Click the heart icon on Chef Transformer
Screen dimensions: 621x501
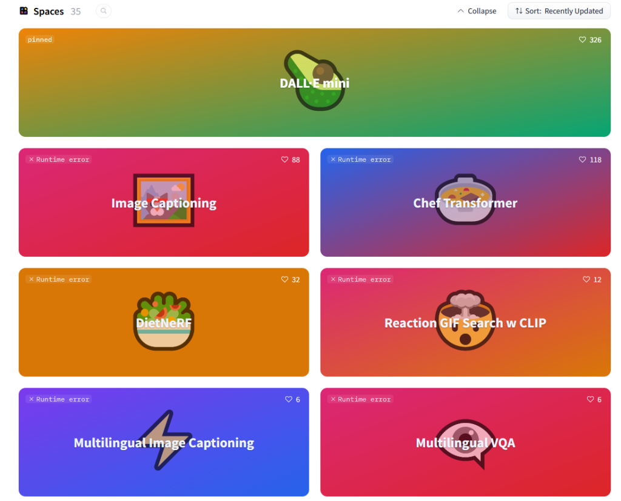[x=582, y=159]
